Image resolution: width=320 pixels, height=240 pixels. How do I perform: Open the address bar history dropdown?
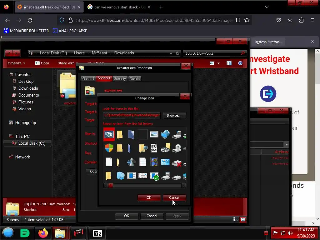171,53
